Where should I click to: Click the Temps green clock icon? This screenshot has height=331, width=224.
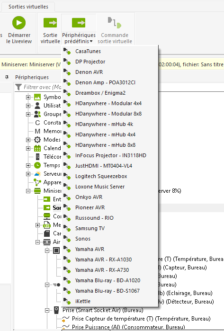37,165
